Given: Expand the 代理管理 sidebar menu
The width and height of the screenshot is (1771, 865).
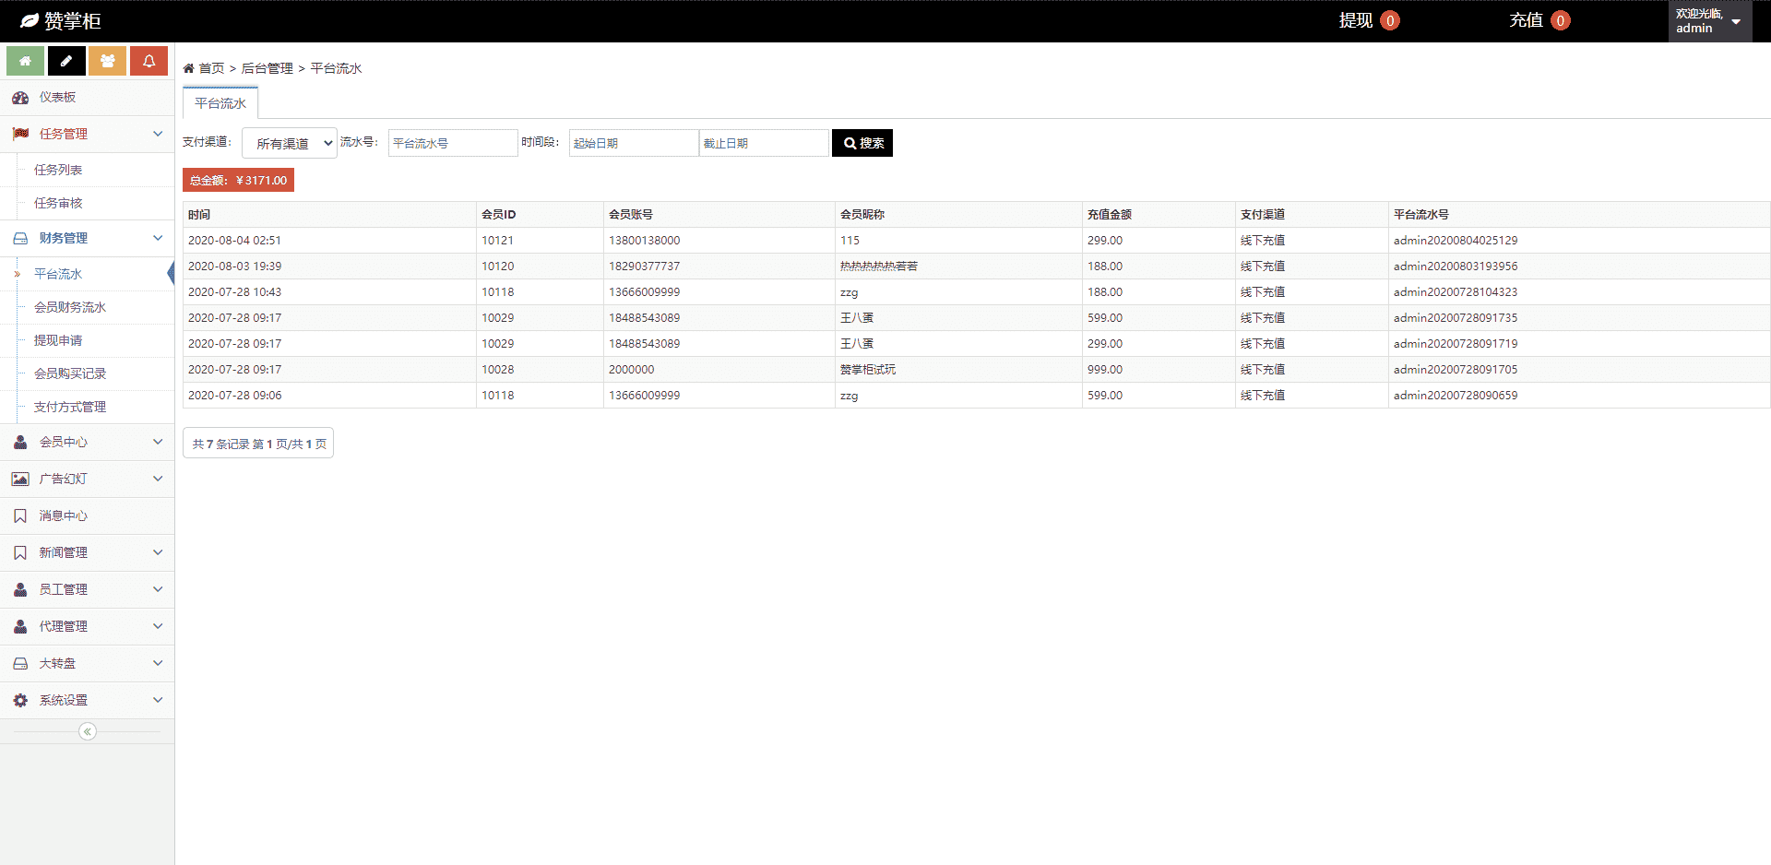Looking at the screenshot, I should click(87, 627).
